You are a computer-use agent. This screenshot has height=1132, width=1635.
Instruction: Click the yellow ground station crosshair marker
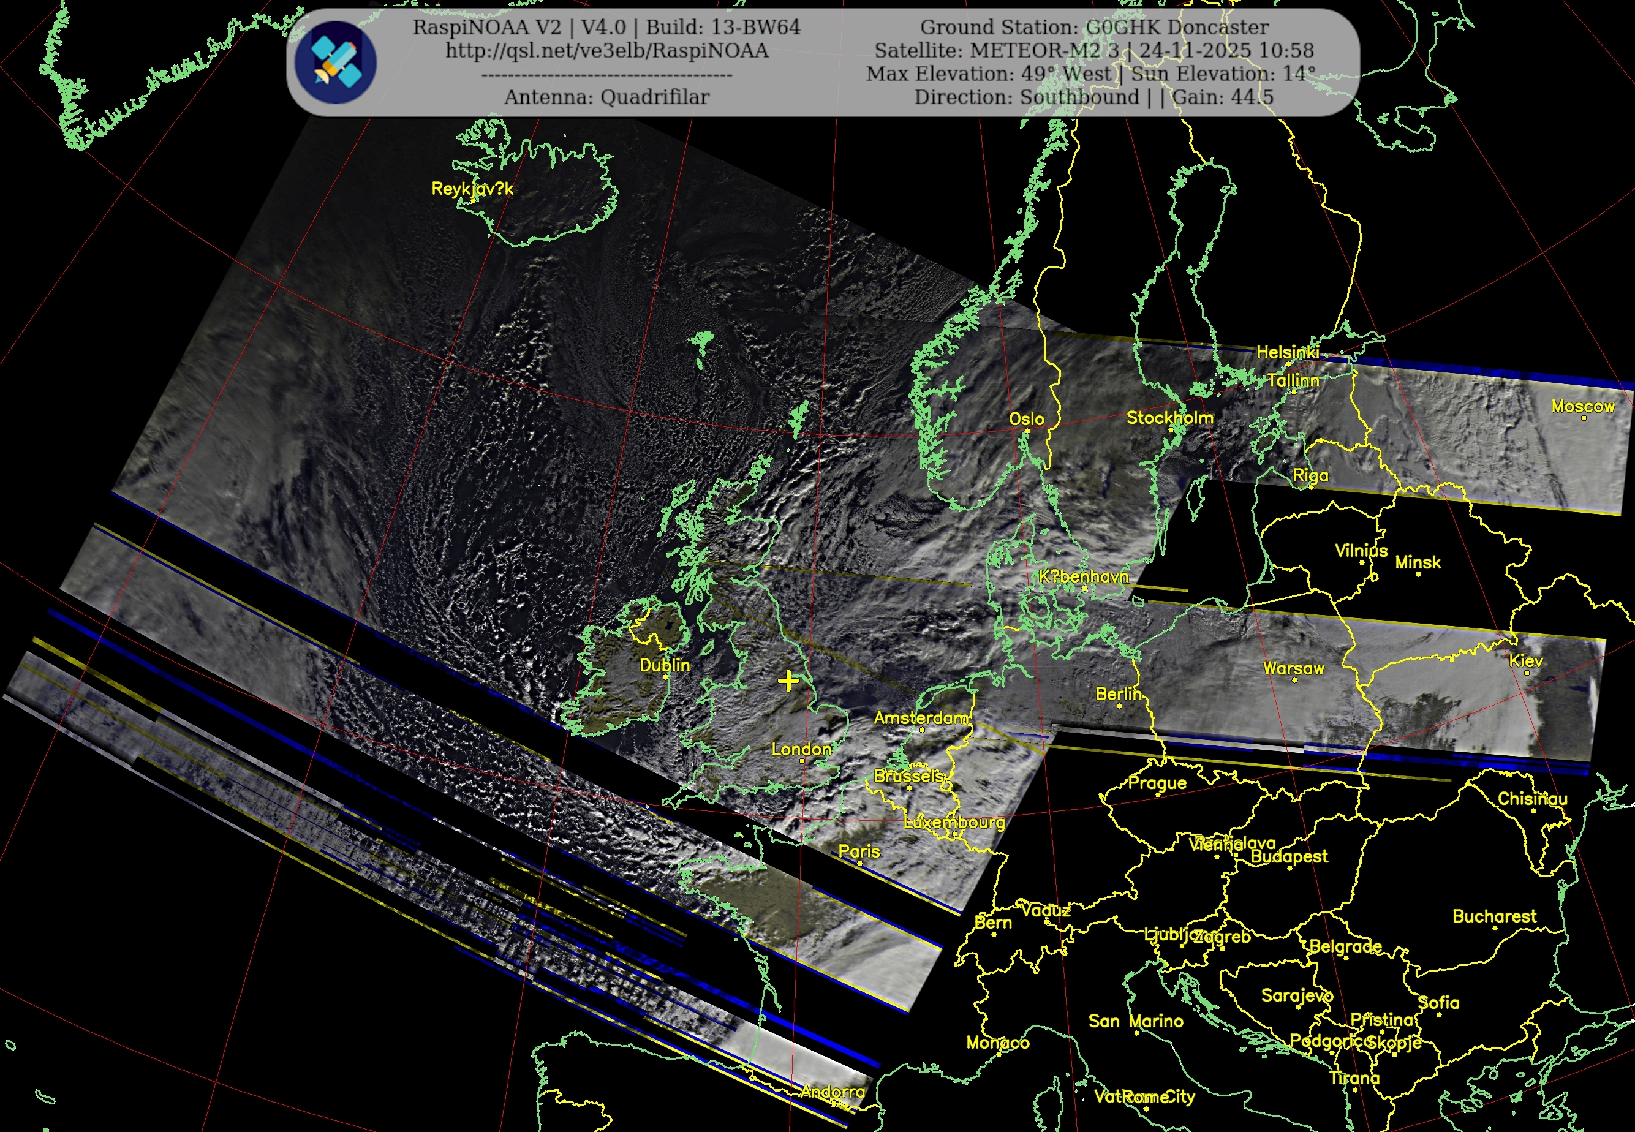tap(788, 682)
